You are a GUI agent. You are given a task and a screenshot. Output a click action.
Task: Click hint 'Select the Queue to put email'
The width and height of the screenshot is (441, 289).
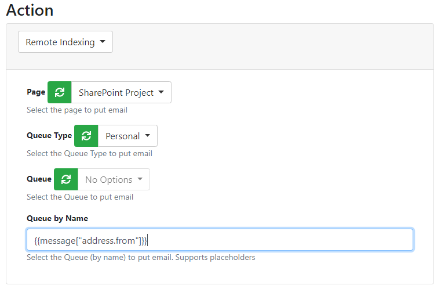tap(80, 197)
